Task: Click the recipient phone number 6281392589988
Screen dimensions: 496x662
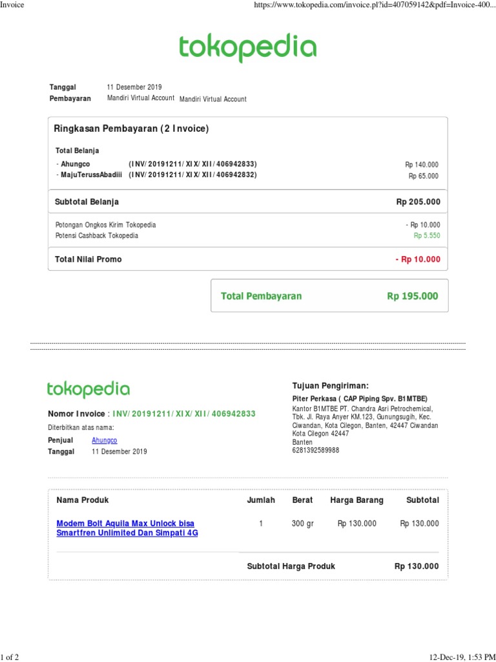Action: 316,450
